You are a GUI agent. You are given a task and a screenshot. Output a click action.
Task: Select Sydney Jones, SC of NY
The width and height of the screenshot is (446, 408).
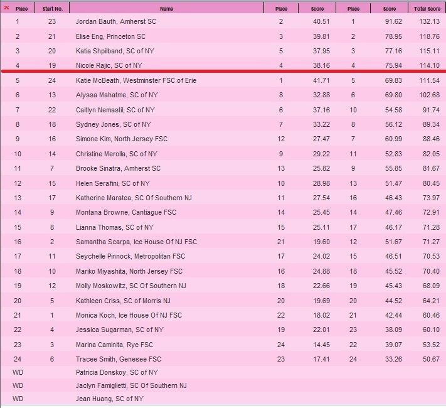pyautogui.click(x=113, y=125)
